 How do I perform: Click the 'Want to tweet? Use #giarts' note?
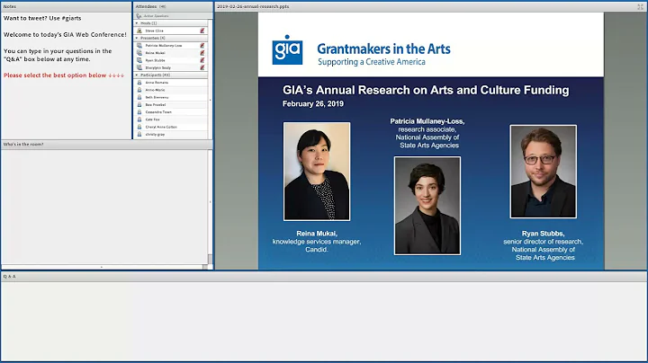click(42, 18)
